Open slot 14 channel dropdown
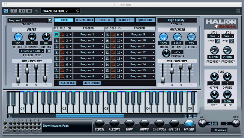The width and height of the screenshot is (244, 138). (120, 65)
